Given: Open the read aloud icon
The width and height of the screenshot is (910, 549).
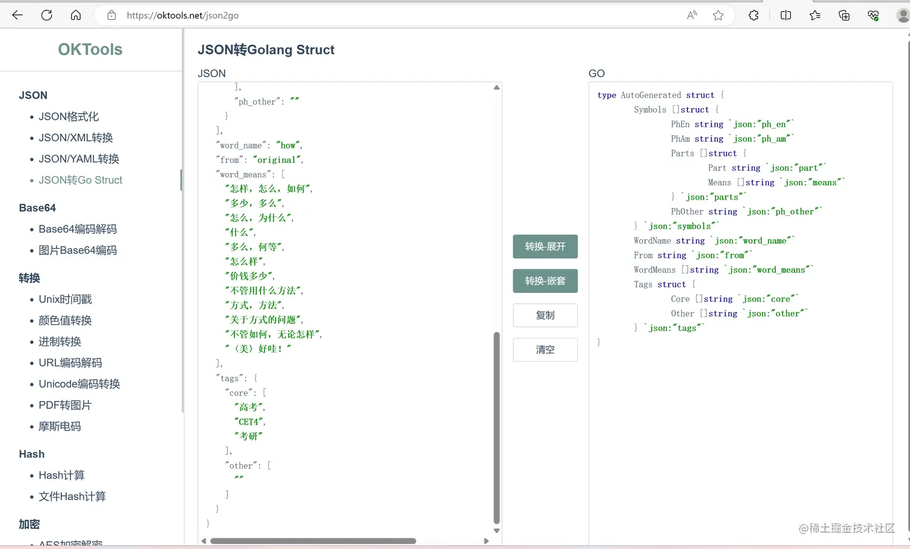Looking at the screenshot, I should tap(692, 15).
